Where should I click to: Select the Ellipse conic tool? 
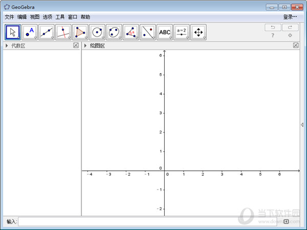click(114, 32)
